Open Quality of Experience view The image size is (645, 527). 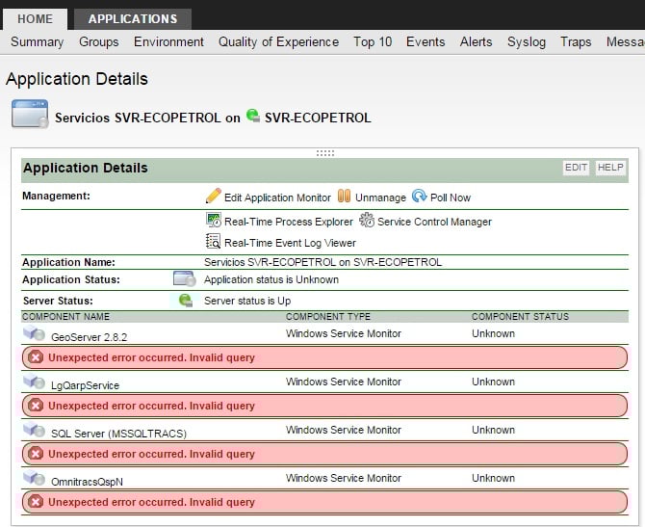pyautogui.click(x=278, y=42)
